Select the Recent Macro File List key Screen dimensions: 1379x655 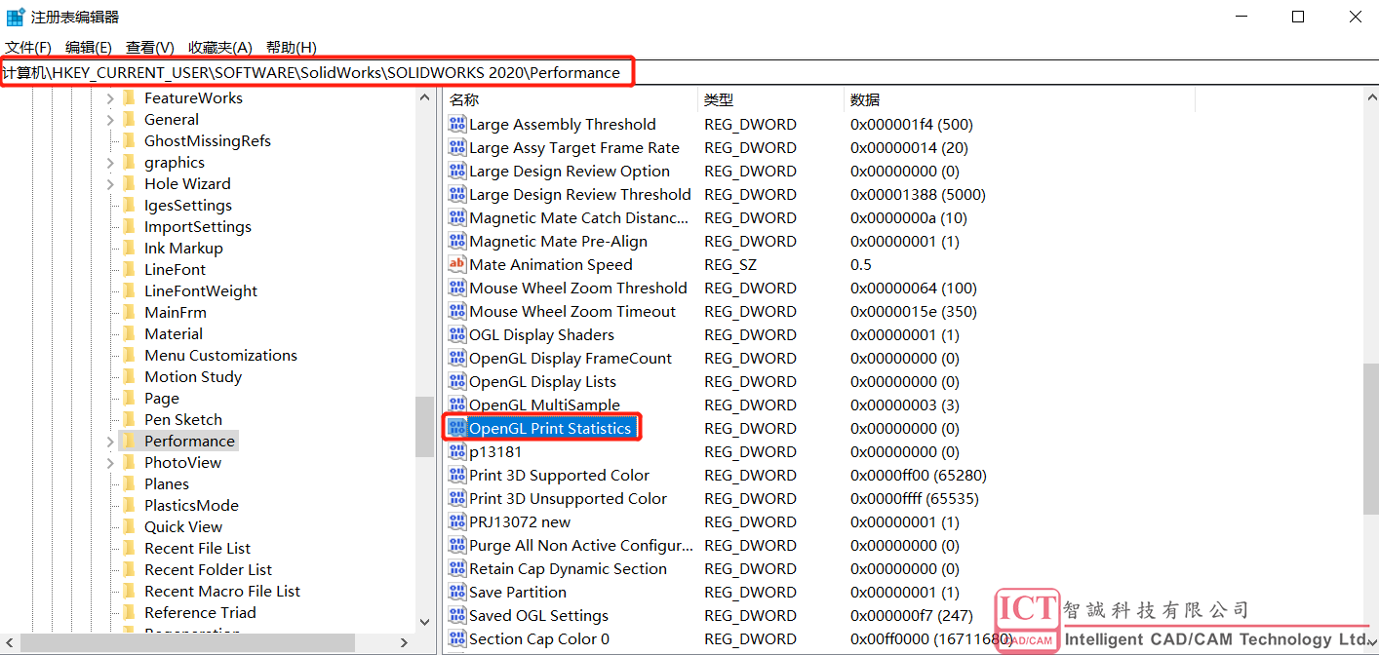222,592
